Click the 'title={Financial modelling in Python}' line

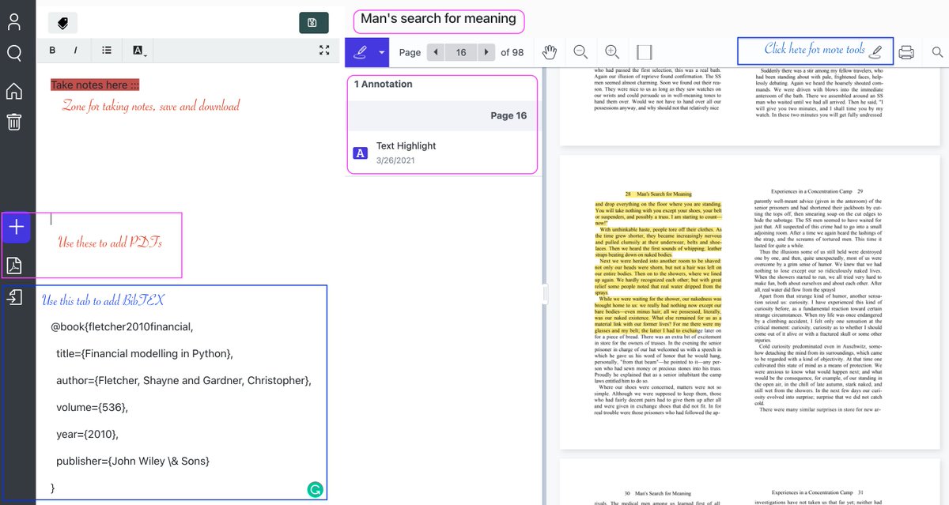tap(145, 353)
